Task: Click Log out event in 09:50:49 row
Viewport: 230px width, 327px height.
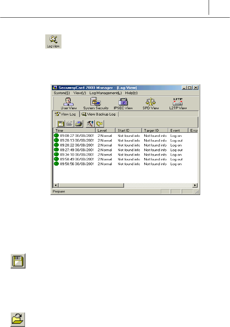Action: click(x=176, y=159)
